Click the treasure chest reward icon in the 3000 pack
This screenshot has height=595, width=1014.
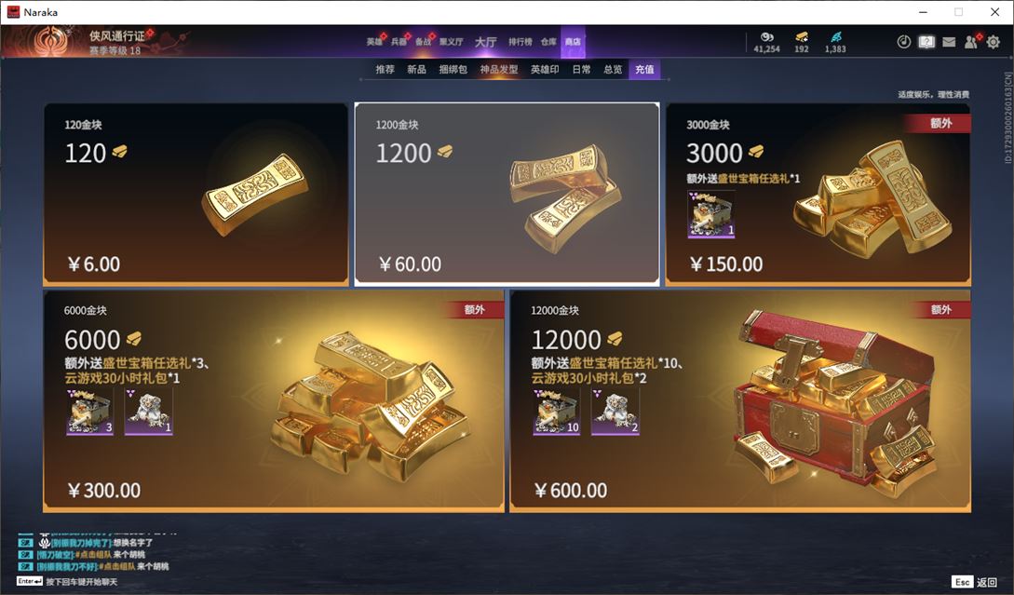point(710,214)
